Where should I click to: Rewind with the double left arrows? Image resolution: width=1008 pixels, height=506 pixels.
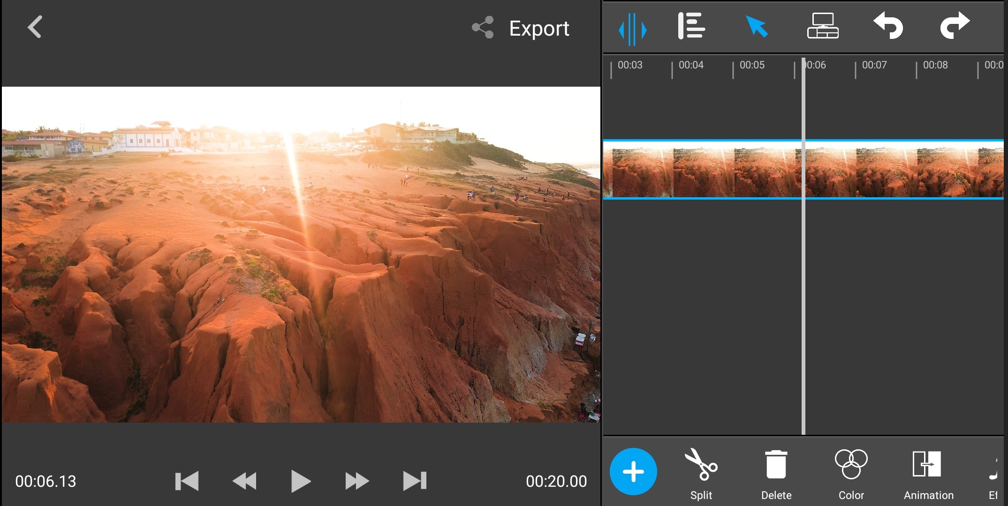(x=244, y=481)
